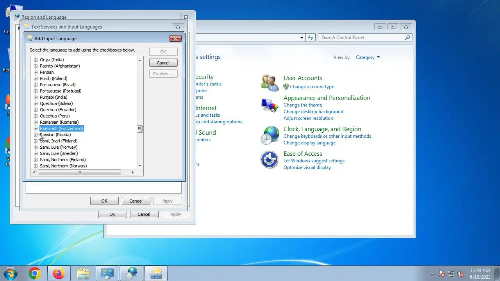
Task: Click the shield icon beside Change account type
Action: point(286,87)
